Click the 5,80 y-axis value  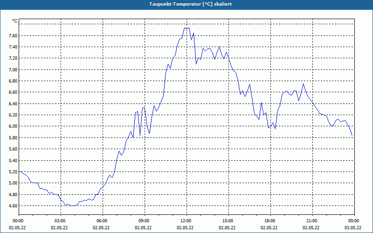13,137
